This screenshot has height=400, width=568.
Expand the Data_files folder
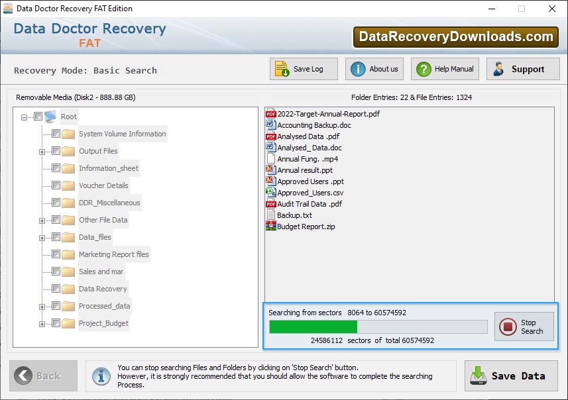[42, 238]
